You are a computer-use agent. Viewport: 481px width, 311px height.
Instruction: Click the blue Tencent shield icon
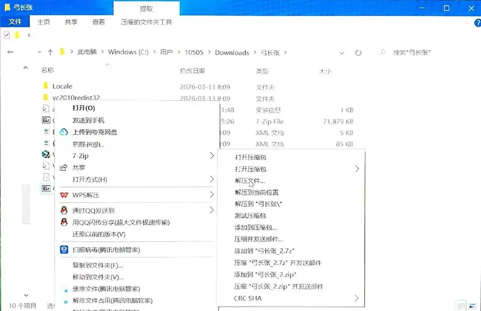[x=64, y=250]
